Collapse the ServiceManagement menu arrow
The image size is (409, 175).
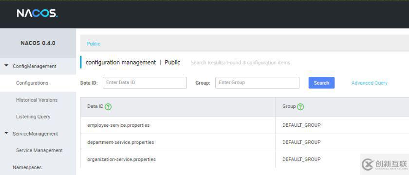coord(6,133)
